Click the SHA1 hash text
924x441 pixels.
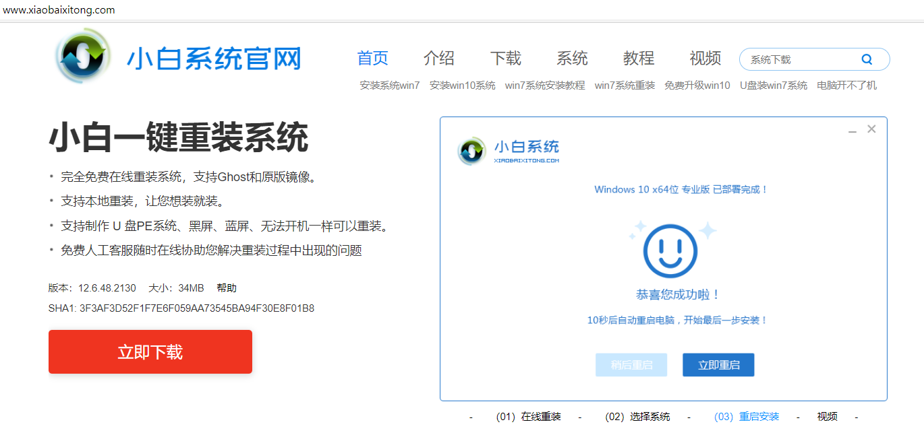(x=181, y=308)
